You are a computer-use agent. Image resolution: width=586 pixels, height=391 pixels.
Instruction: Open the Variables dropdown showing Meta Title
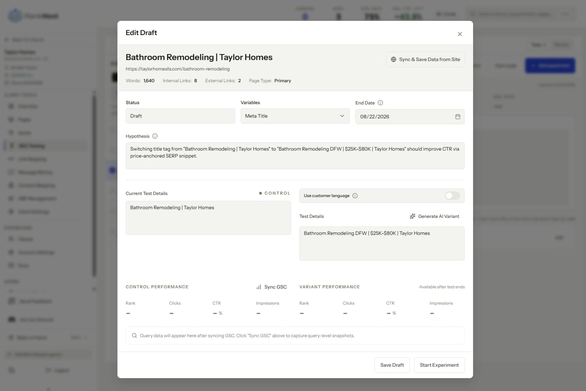(x=295, y=116)
